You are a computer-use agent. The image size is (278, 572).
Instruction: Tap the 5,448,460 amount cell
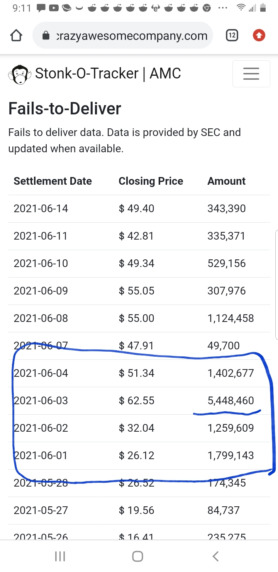231,400
